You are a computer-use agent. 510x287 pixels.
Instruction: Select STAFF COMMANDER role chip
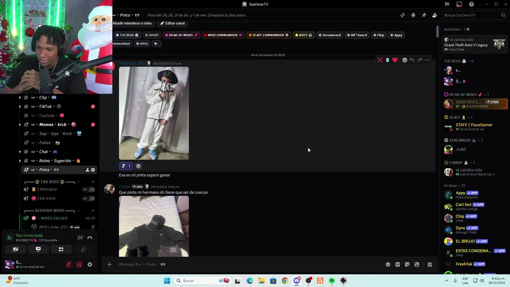point(269,35)
